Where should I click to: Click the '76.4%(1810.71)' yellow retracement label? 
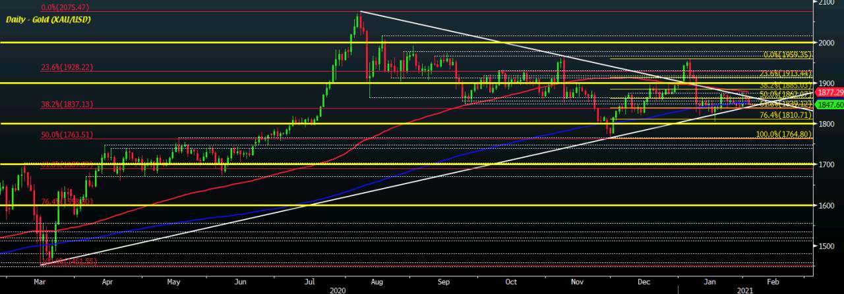(x=786, y=115)
